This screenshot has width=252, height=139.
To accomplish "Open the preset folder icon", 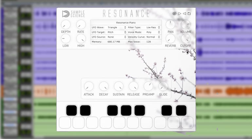I will [x=189, y=14].
